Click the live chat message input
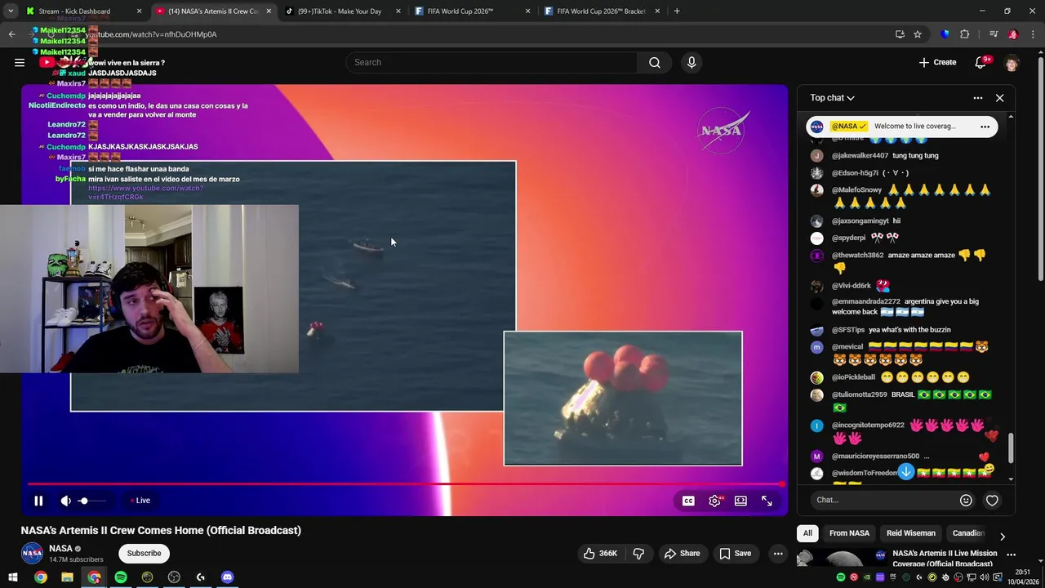The height and width of the screenshot is (588, 1045). coord(883,500)
